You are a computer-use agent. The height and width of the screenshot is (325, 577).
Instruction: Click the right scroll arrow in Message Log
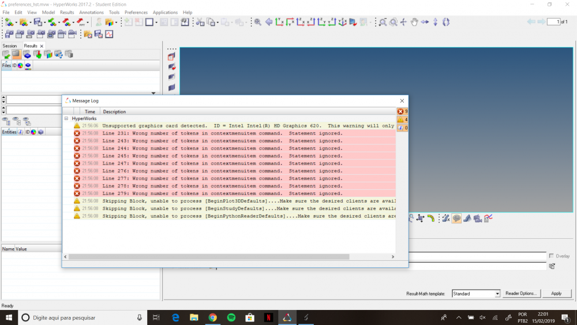tap(392, 256)
